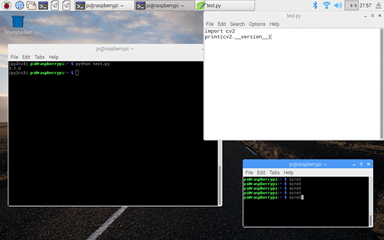
Task: Click the large terminal title bar
Action: [106, 49]
